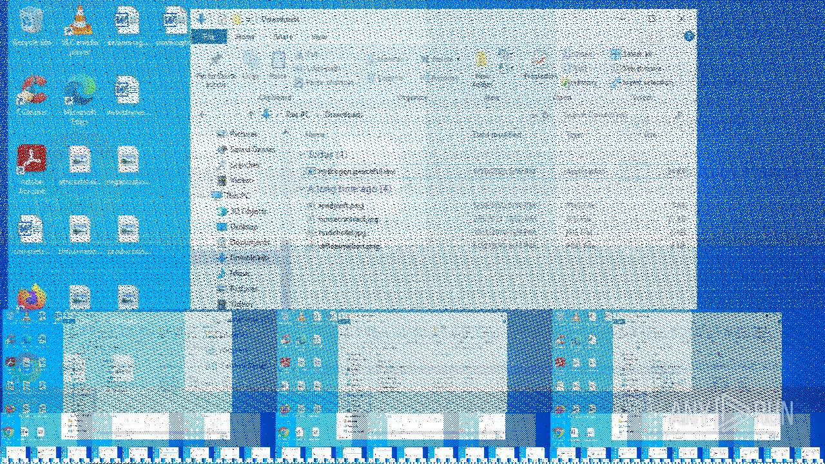Open the Move to dropdown
This screenshot has height=464, width=825.
click(388, 59)
